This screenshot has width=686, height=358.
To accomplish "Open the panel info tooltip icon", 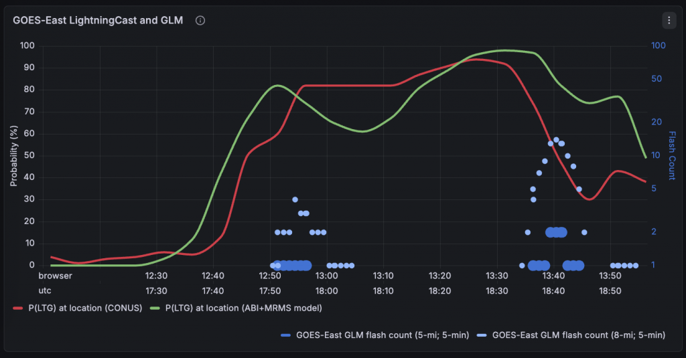I will tap(200, 21).
